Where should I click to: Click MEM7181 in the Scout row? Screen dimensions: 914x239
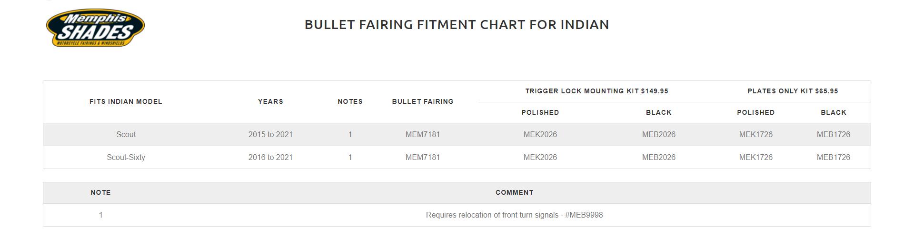(423, 134)
